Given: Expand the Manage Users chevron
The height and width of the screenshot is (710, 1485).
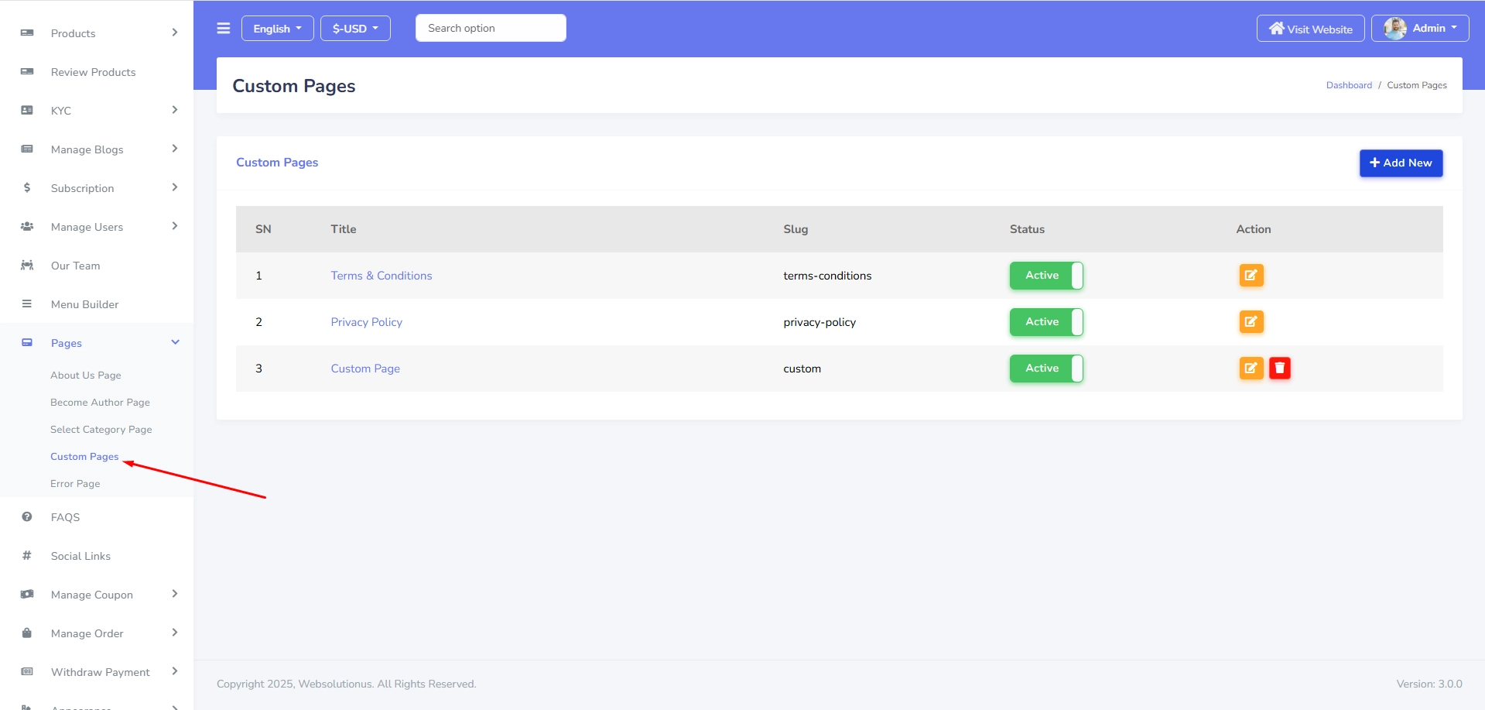Looking at the screenshot, I should point(175,226).
